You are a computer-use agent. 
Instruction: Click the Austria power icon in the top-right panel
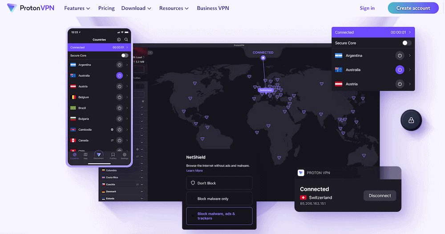(400, 84)
